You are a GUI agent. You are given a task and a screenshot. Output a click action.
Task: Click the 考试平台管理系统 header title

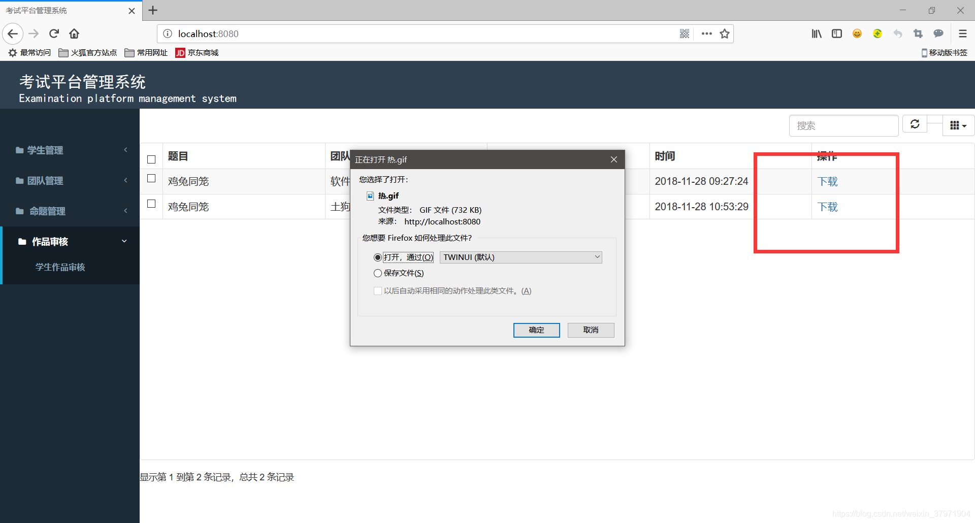click(x=82, y=82)
